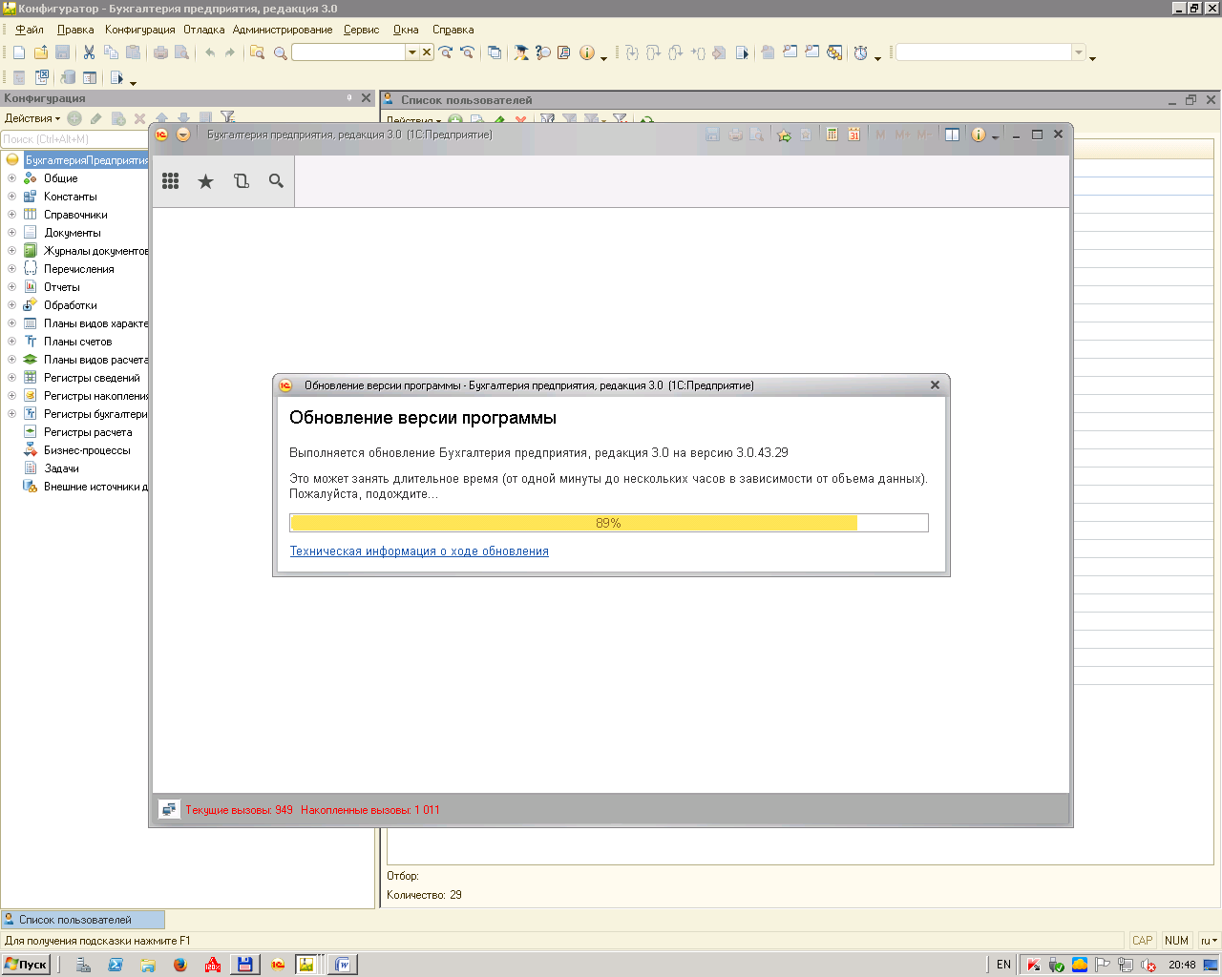
Task: Click the filter funnel icon in Configuration panel
Action: click(x=227, y=118)
